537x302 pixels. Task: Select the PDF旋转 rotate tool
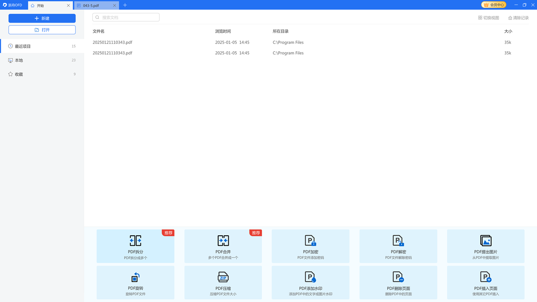(x=135, y=282)
